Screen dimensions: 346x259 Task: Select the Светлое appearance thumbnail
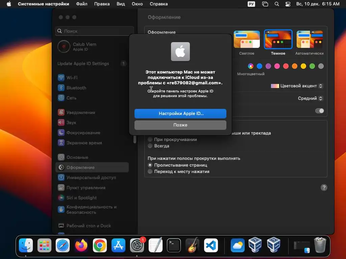pyautogui.click(x=247, y=39)
